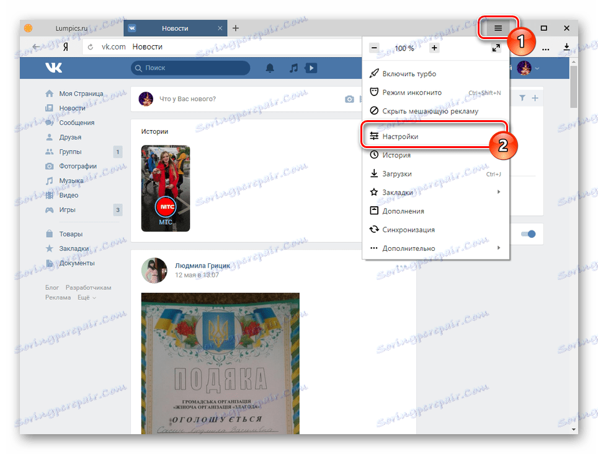598x454 pixels.
Task: Click the Сообщения chat icon
Action: pyautogui.click(x=49, y=123)
